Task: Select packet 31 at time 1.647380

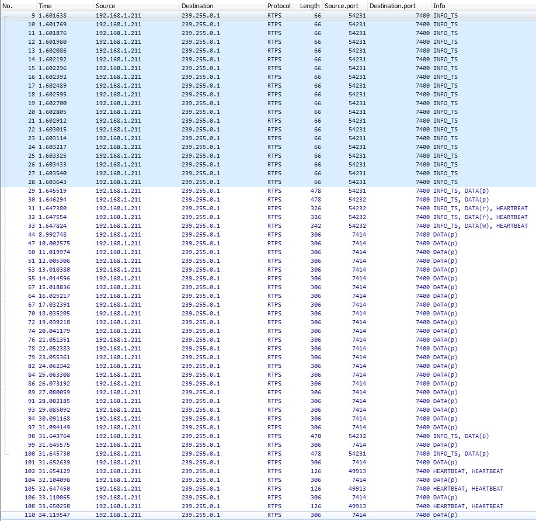Action: pyautogui.click(x=268, y=208)
